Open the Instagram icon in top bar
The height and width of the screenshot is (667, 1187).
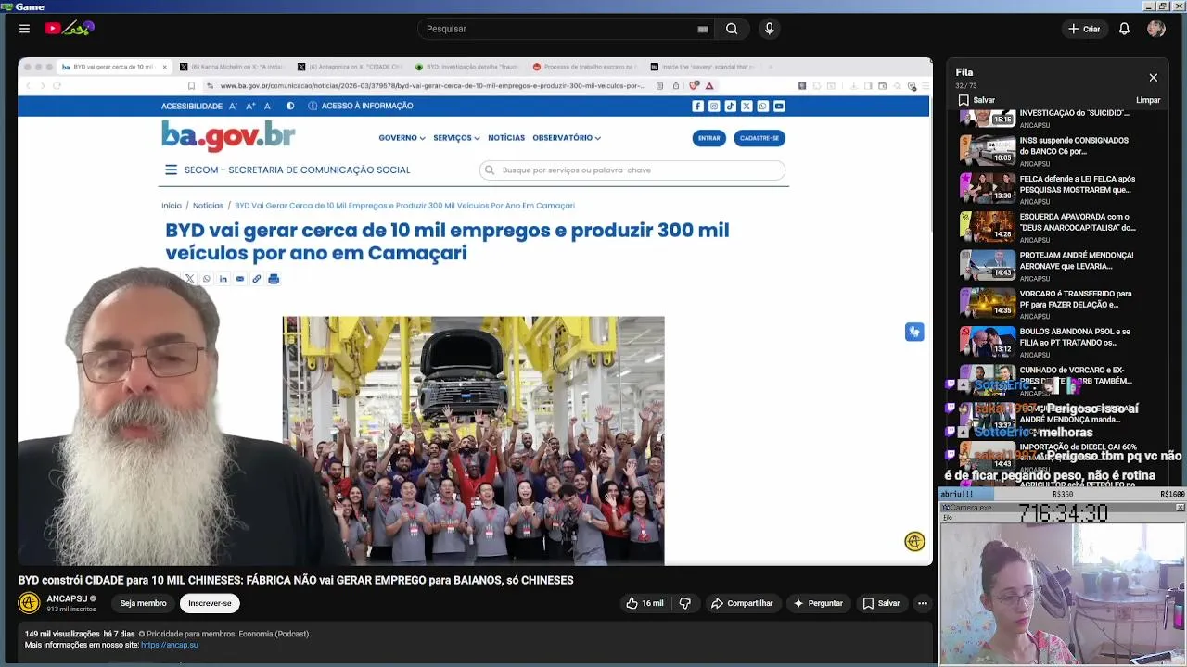714,106
